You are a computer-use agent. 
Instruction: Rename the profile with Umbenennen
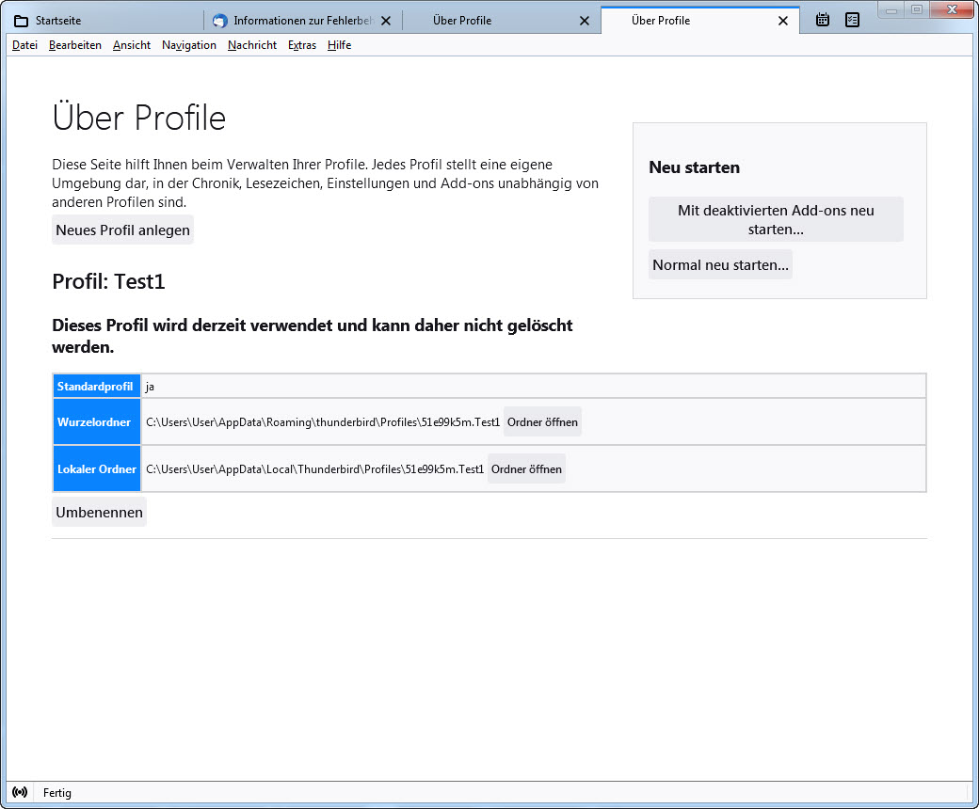click(x=99, y=513)
